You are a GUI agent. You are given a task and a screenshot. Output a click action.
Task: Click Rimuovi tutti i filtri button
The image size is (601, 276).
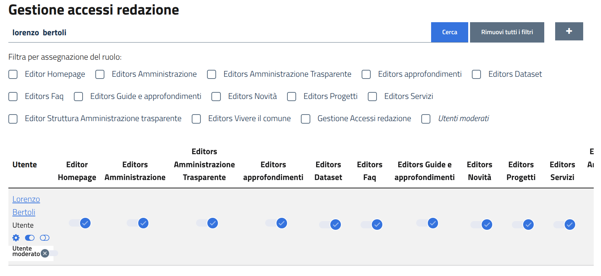pyautogui.click(x=507, y=32)
